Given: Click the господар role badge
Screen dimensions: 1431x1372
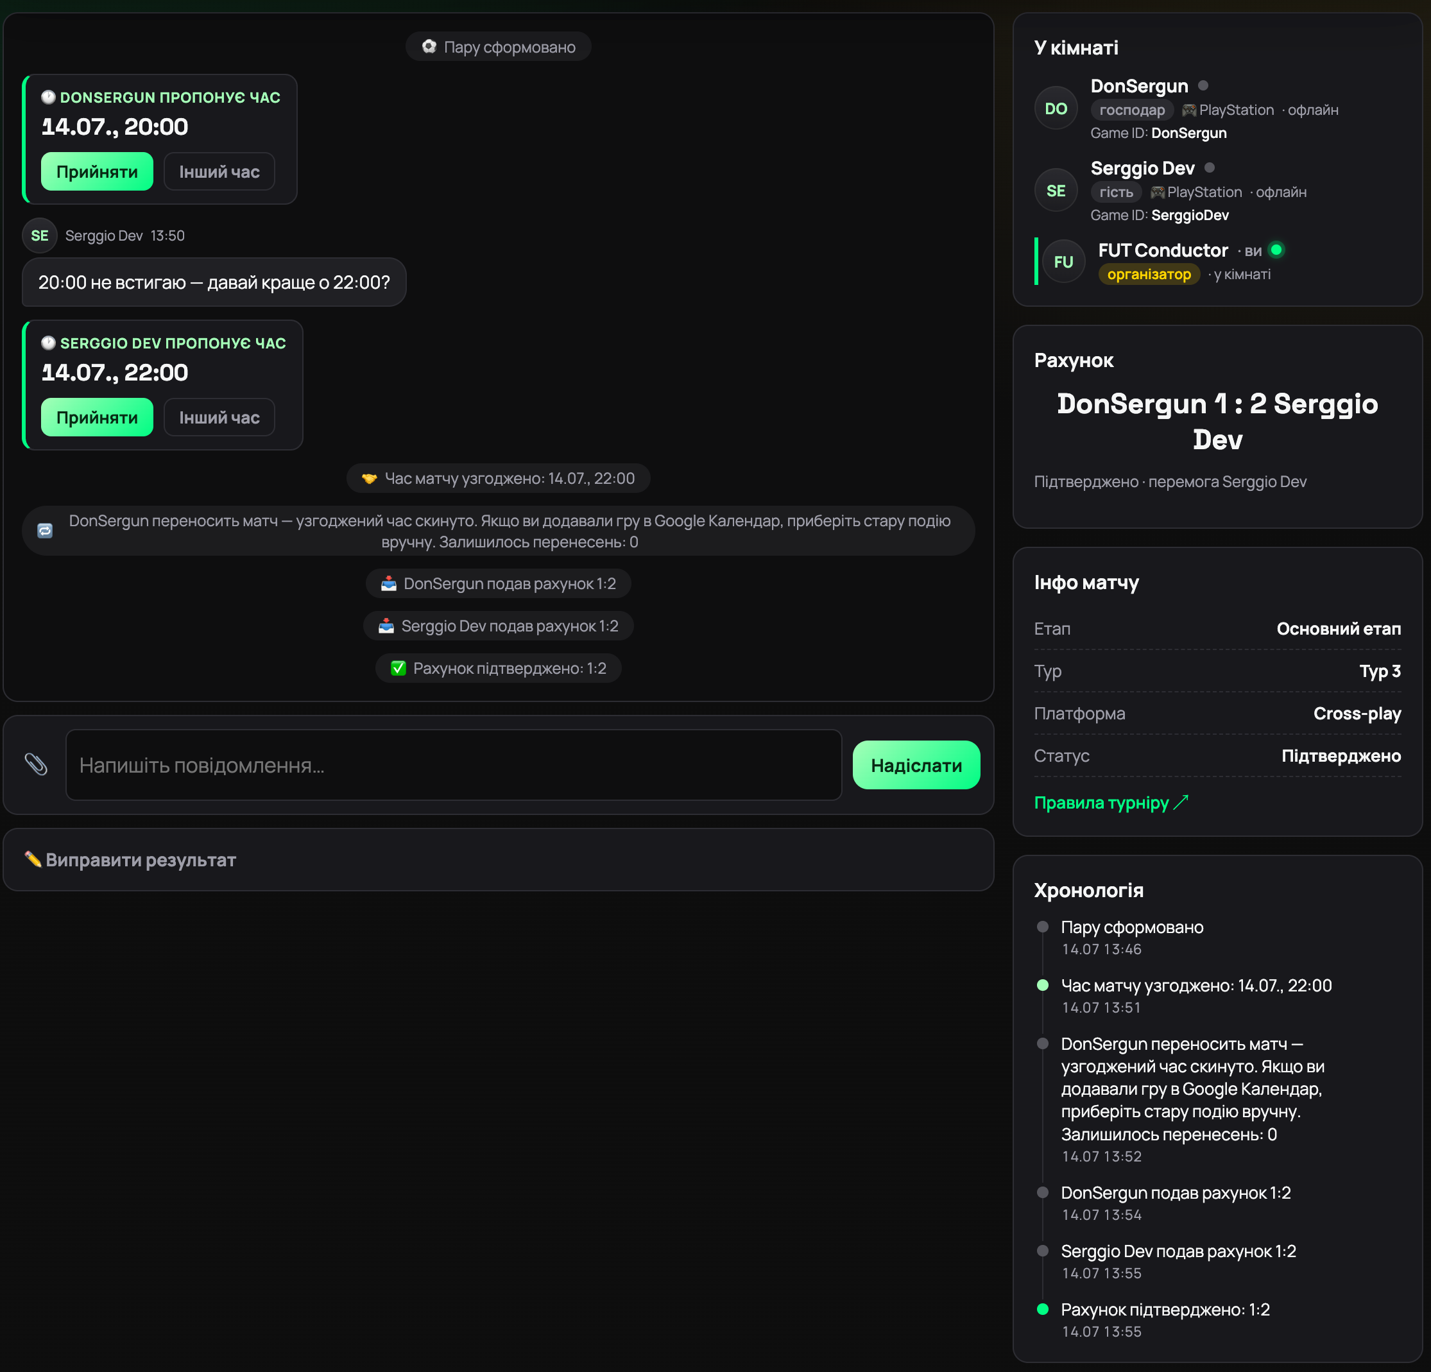Looking at the screenshot, I should point(1132,110).
